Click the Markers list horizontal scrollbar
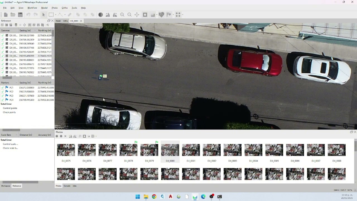 (x=11, y=130)
